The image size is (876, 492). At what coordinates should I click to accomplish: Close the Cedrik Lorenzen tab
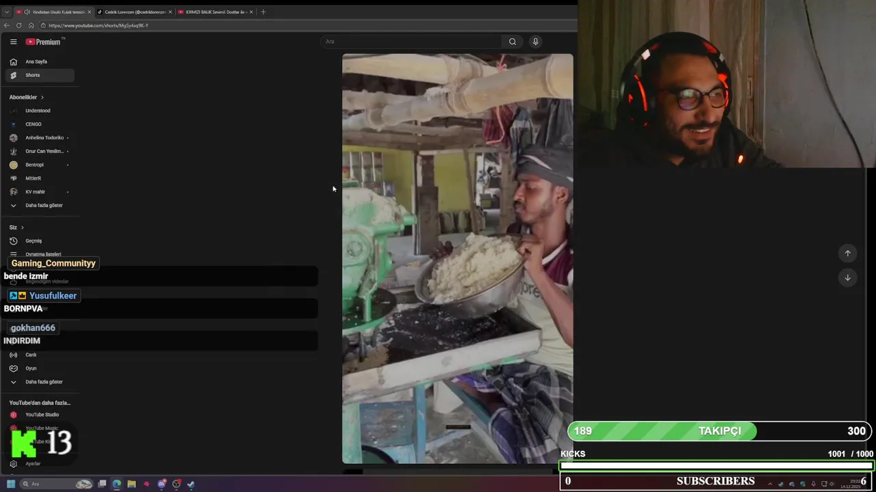(x=170, y=12)
